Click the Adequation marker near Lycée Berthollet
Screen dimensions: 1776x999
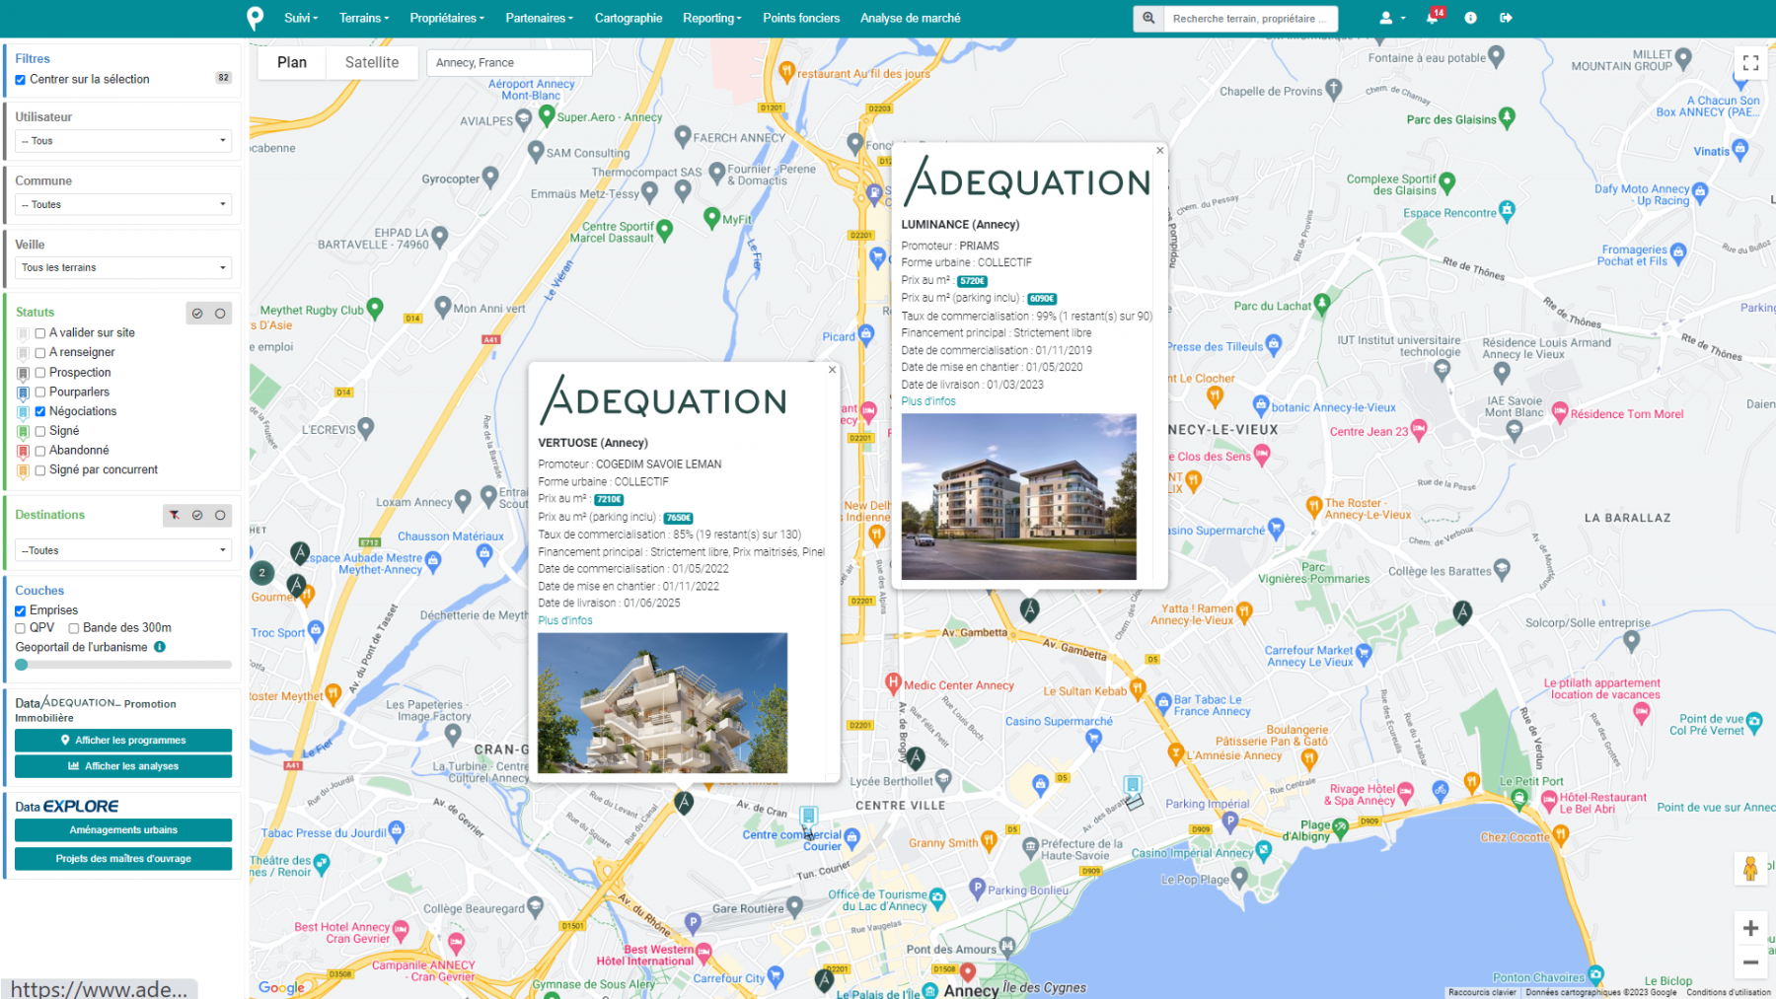[917, 757]
